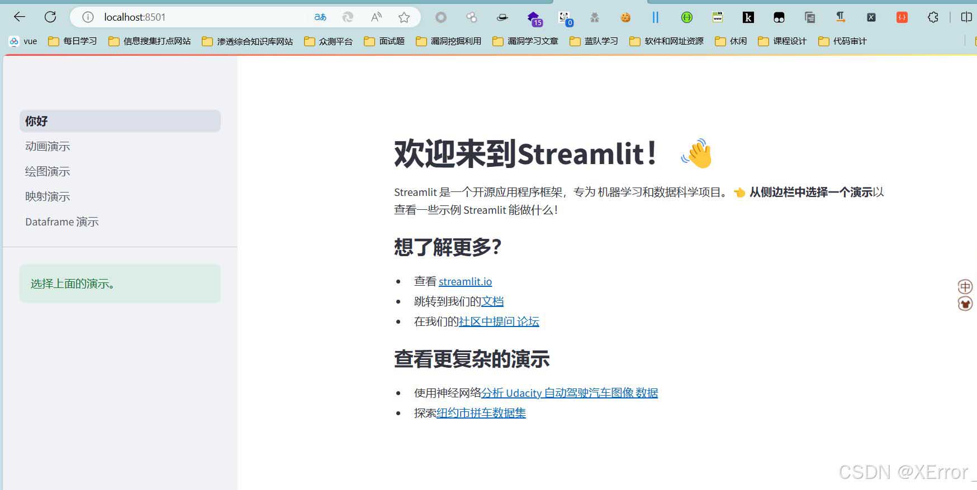Open the black K extension icon
Screen dimensions: 977x490
tap(748, 17)
